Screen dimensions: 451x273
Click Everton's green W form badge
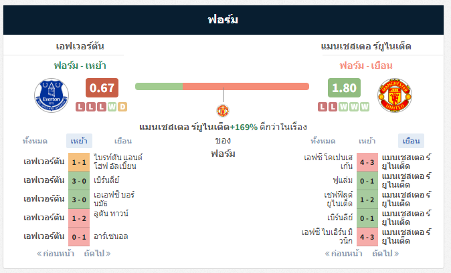pos(112,107)
